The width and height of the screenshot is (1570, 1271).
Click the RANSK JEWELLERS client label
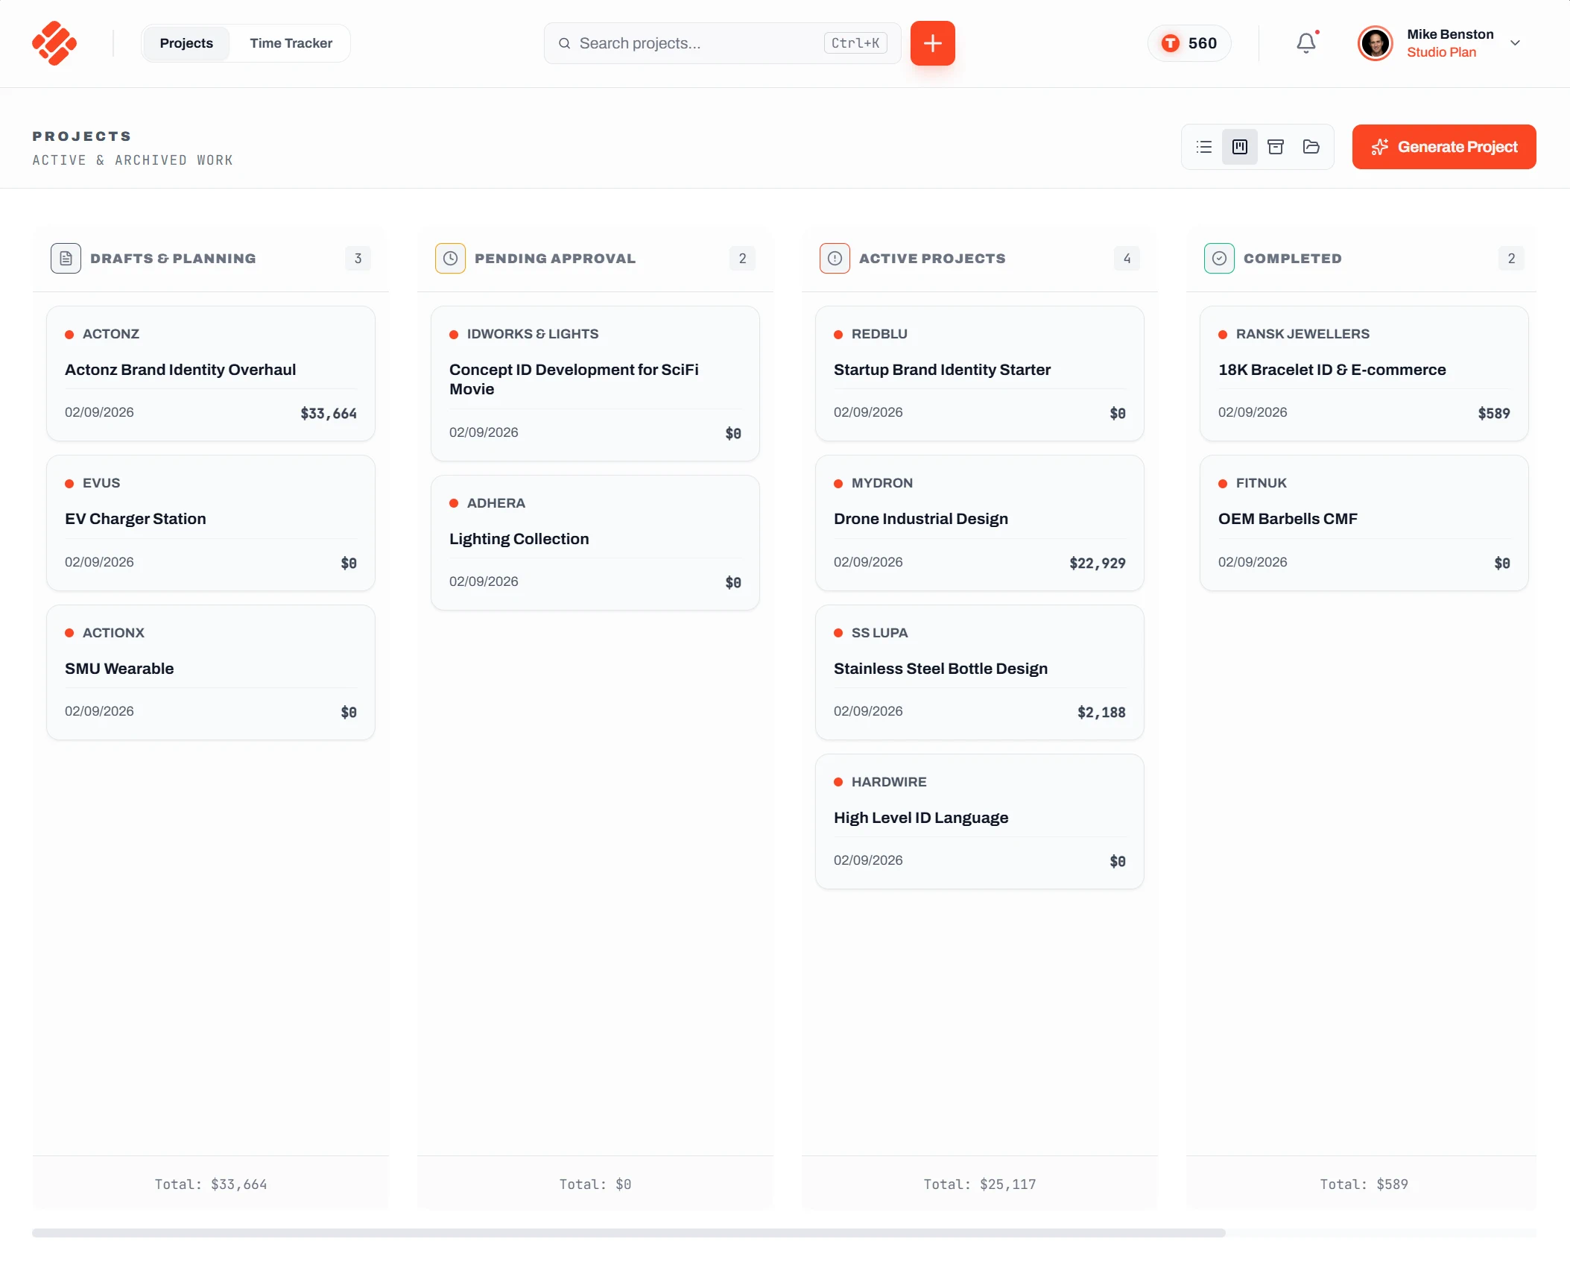[1302, 334]
